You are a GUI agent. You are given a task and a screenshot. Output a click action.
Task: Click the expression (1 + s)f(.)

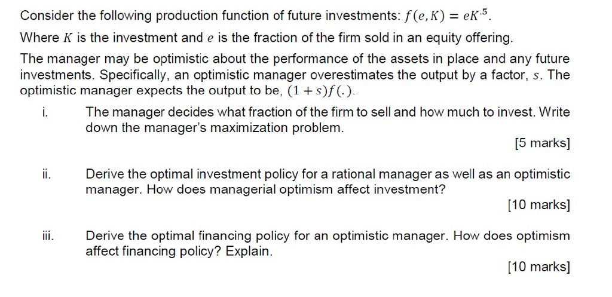coord(320,91)
